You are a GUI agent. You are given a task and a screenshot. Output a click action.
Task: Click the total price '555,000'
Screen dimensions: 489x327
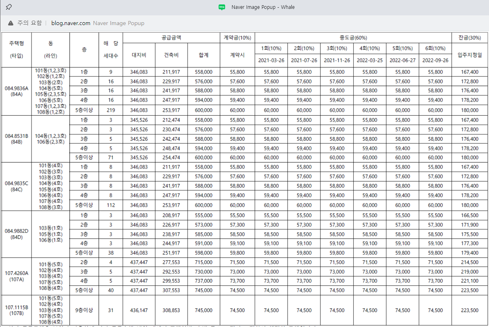point(204,215)
